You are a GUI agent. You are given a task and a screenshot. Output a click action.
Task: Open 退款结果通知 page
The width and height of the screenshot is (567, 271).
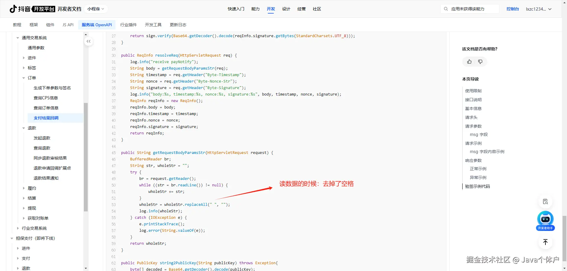[46, 178]
